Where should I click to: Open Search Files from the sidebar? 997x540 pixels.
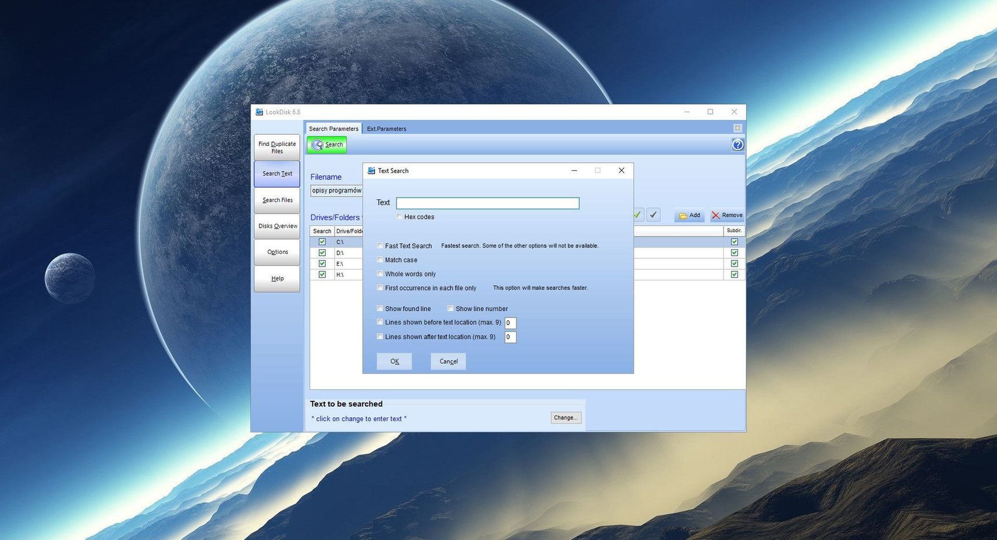[x=277, y=200]
